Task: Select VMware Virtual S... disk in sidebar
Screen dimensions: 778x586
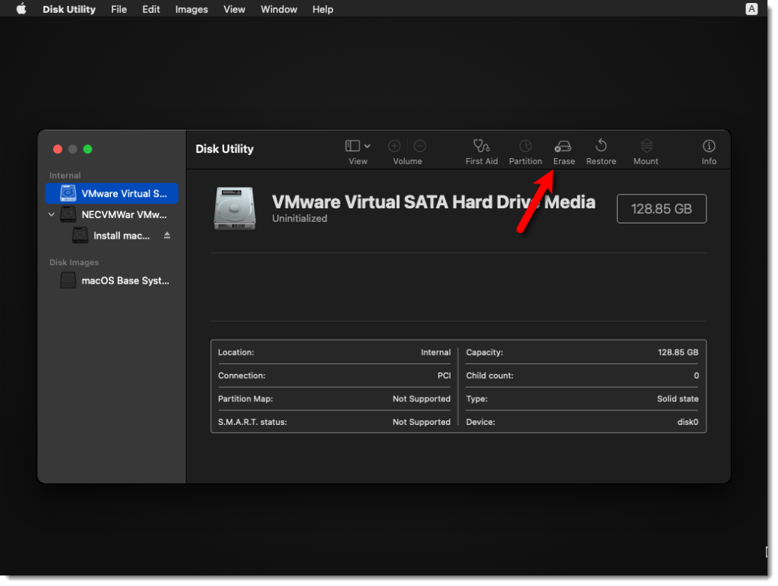Action: 112,194
